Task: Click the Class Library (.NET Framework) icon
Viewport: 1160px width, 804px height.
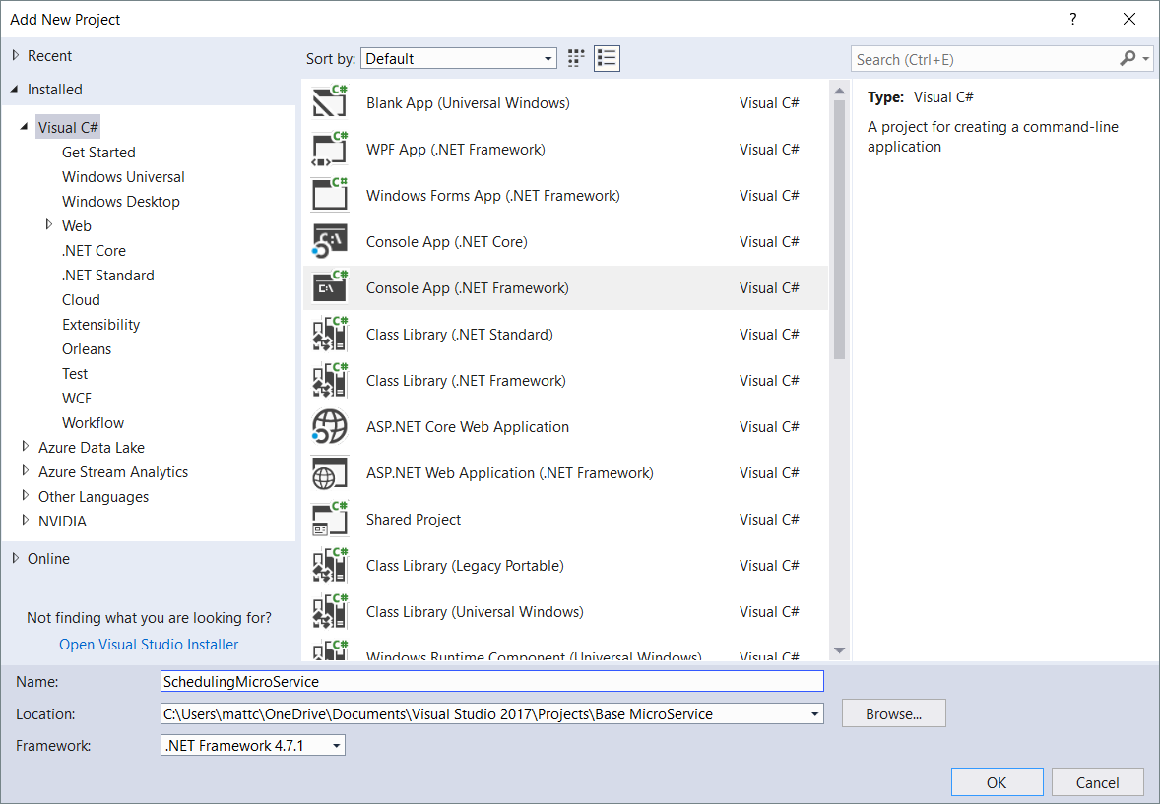Action: [x=329, y=380]
